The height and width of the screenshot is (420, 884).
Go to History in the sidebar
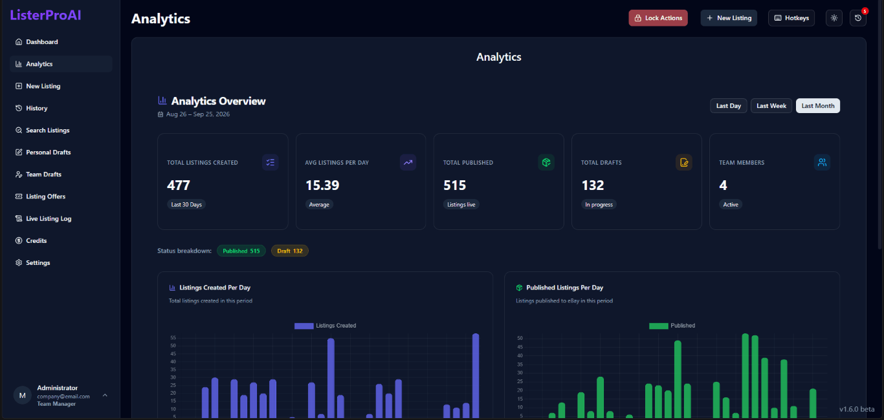tap(61, 108)
